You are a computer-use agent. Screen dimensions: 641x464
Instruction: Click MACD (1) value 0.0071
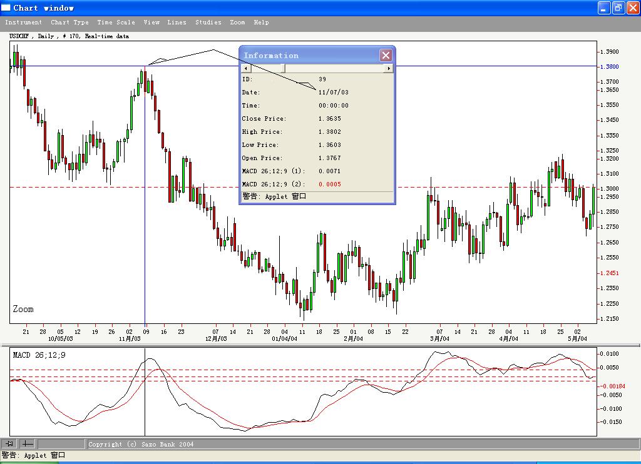click(329, 171)
